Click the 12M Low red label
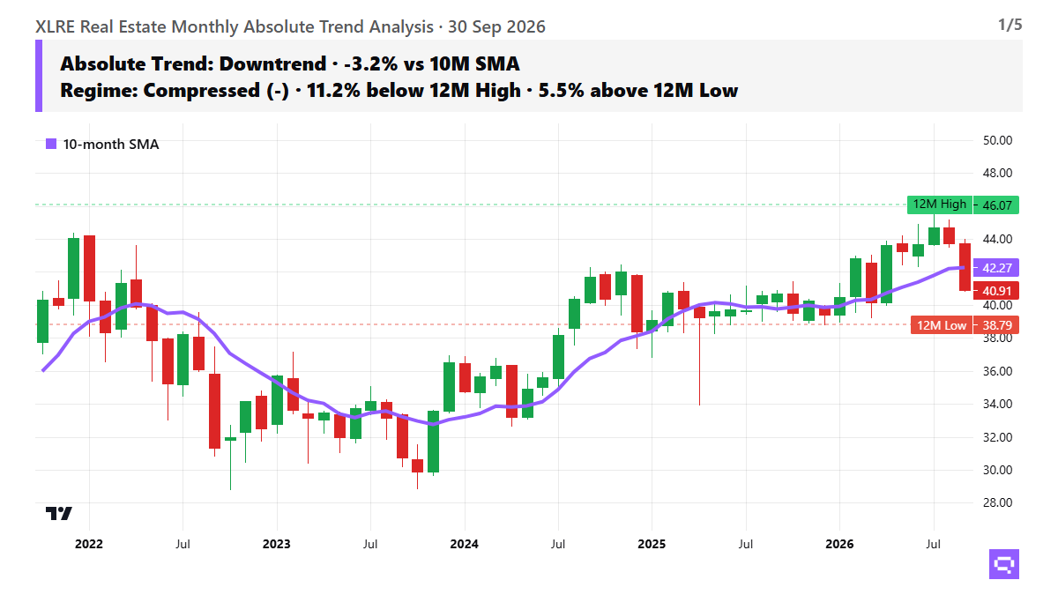Screen dimensions: 1058x595 coord(942,325)
